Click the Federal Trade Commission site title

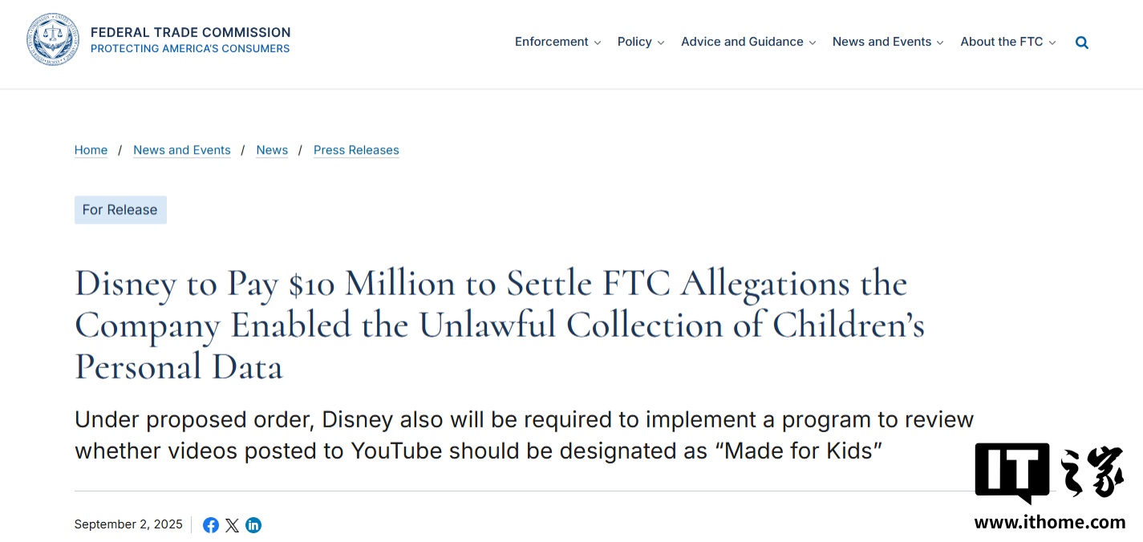190,33
